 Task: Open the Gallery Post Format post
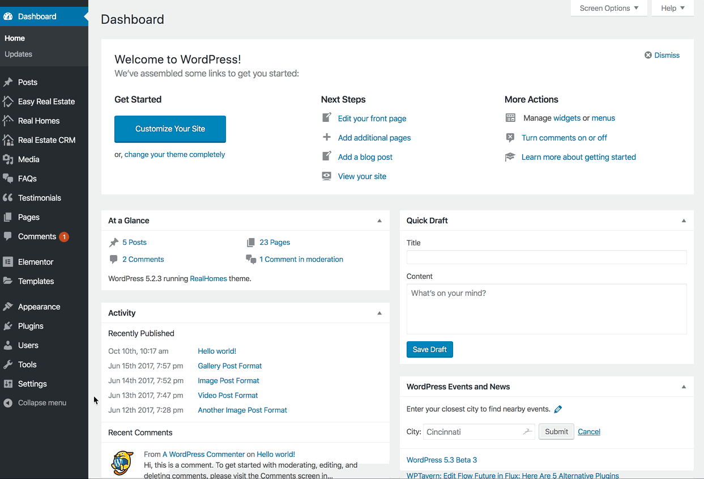(229, 366)
